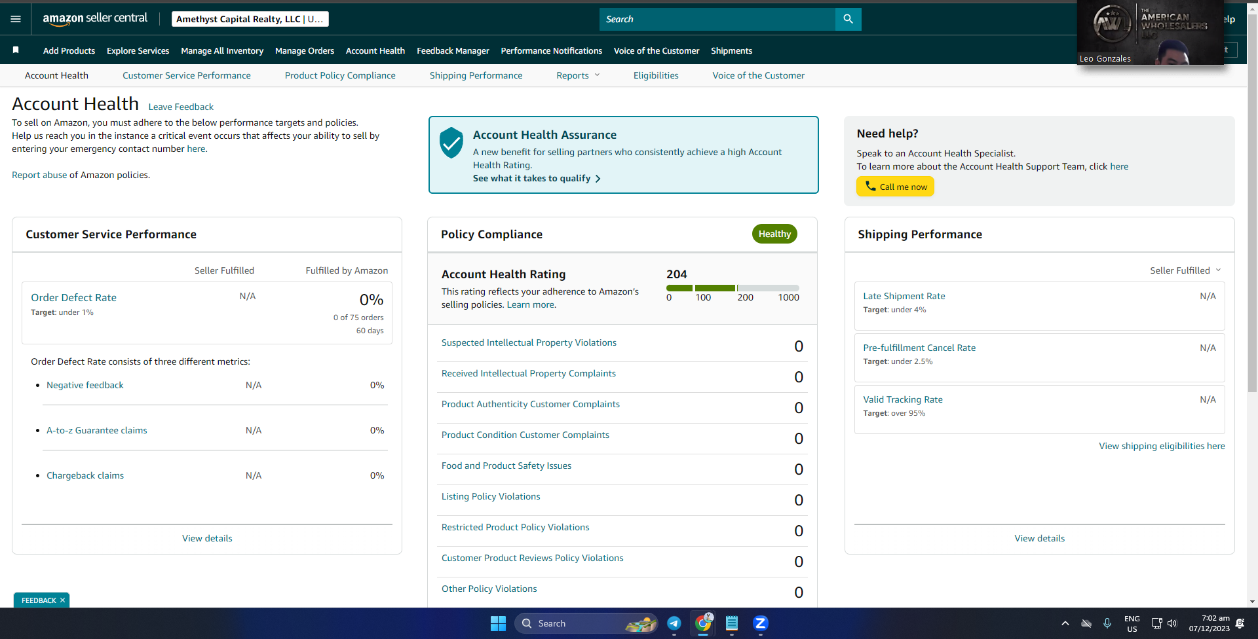Screen dimensions: 1258x639
Task: Open Feedback Manager
Action: (453, 50)
